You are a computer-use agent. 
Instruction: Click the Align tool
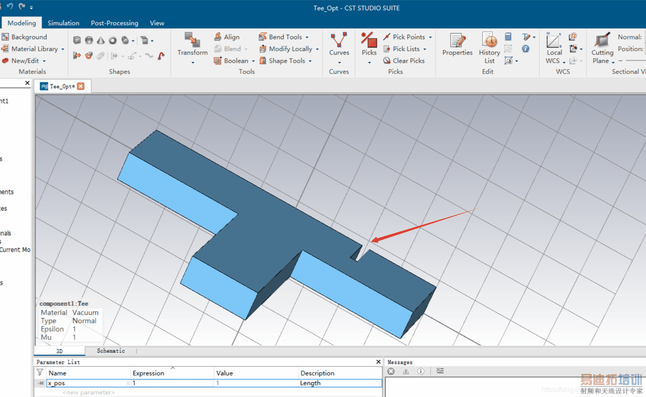[227, 37]
